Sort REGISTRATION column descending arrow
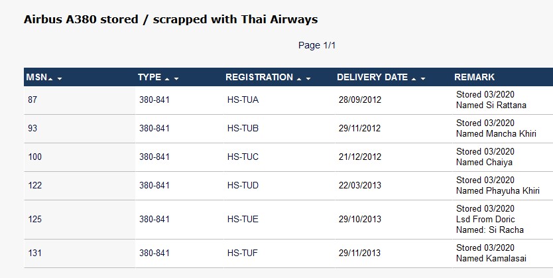The image size is (553, 278). click(x=308, y=79)
